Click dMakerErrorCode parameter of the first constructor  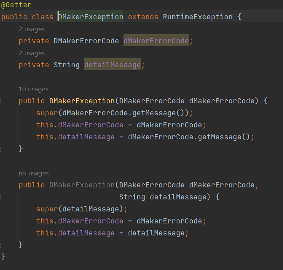click(222, 101)
